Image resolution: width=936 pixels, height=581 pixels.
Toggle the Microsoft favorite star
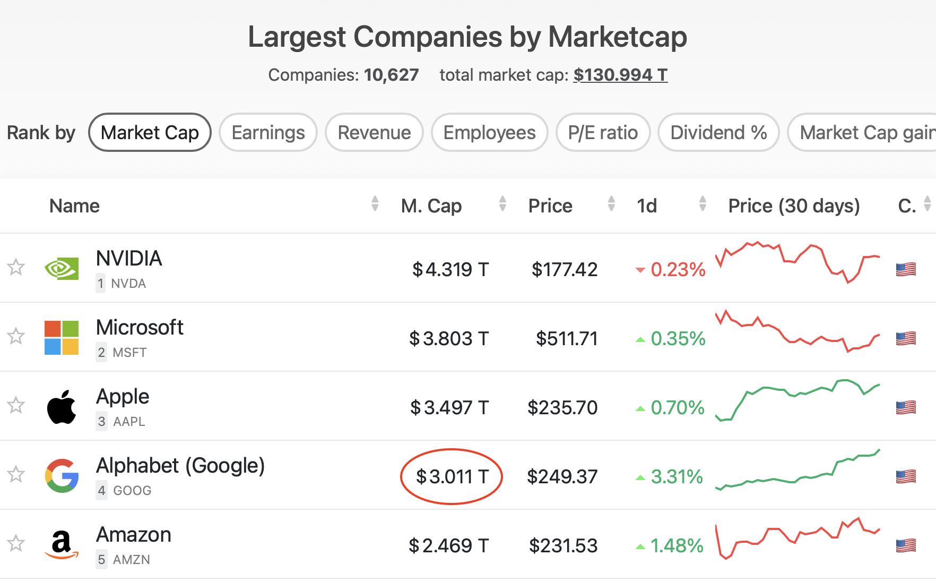(16, 336)
